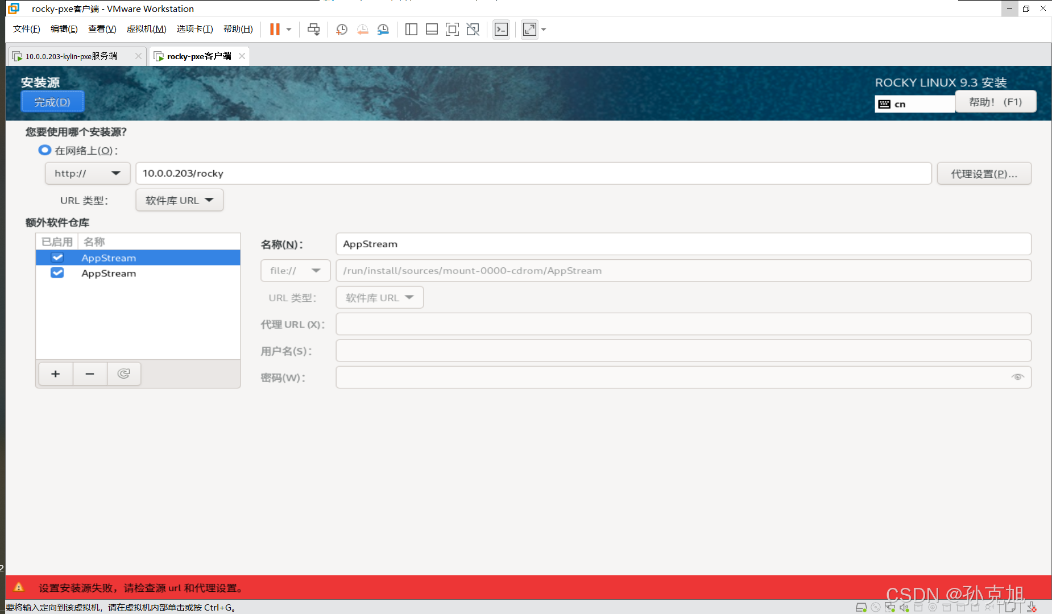Reset repository list with refresh icon
The width and height of the screenshot is (1052, 614).
[124, 374]
